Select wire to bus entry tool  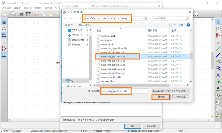point(218,62)
